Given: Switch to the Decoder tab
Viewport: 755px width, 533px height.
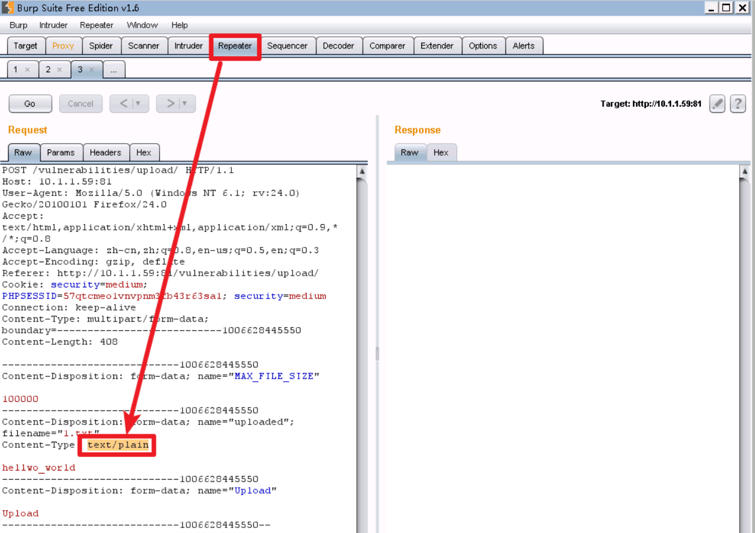Looking at the screenshot, I should click(339, 45).
